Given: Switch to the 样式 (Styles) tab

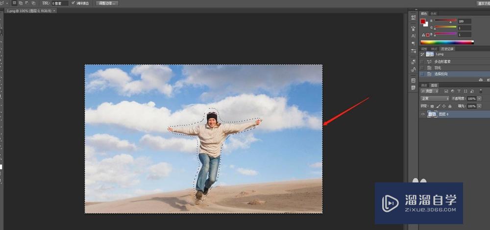Looking at the screenshot, I should pyautogui.click(x=434, y=49).
